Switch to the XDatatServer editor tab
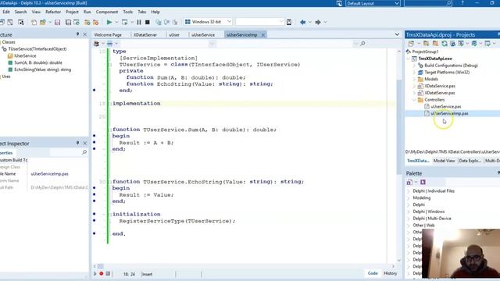Viewport: 500px width, 281px height. 145,34
